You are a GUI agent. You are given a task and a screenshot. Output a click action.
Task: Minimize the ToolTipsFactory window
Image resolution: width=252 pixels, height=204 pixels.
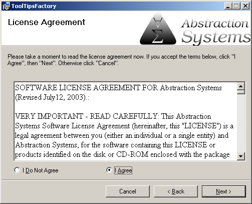click(228, 6)
